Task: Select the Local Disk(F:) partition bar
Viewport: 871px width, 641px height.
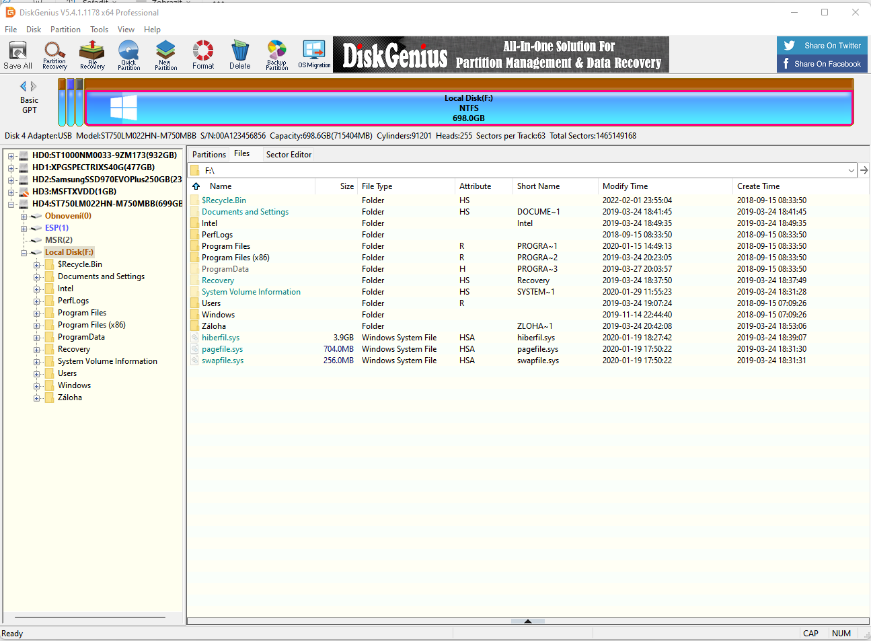Action: (469, 108)
